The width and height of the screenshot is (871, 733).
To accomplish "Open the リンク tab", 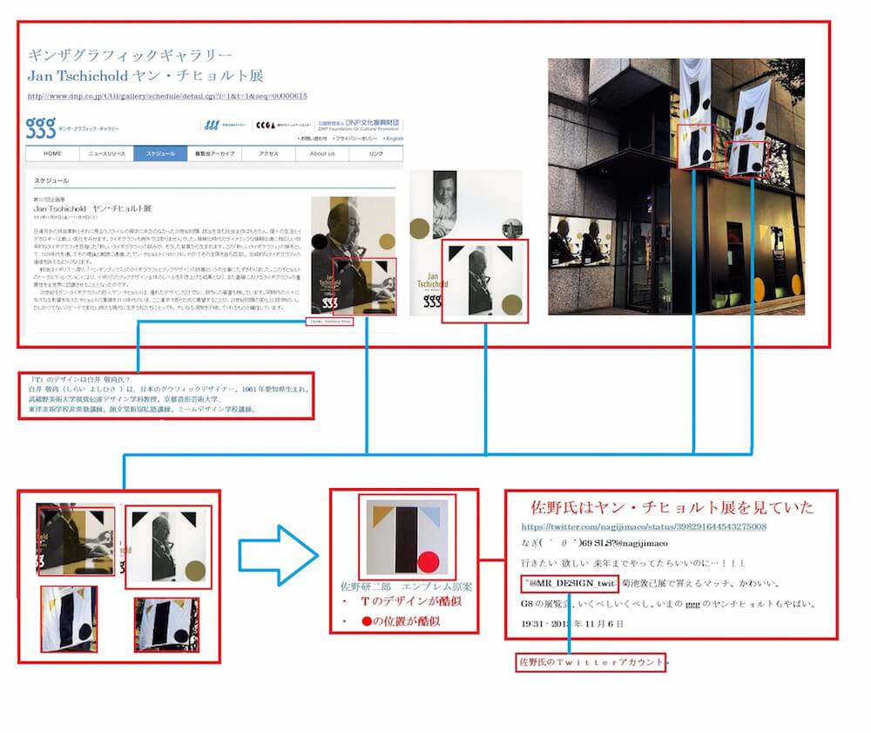I will [376, 153].
